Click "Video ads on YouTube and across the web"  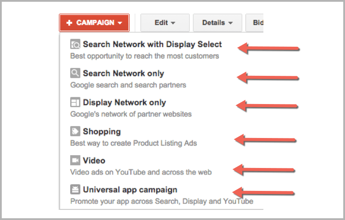[141, 172]
